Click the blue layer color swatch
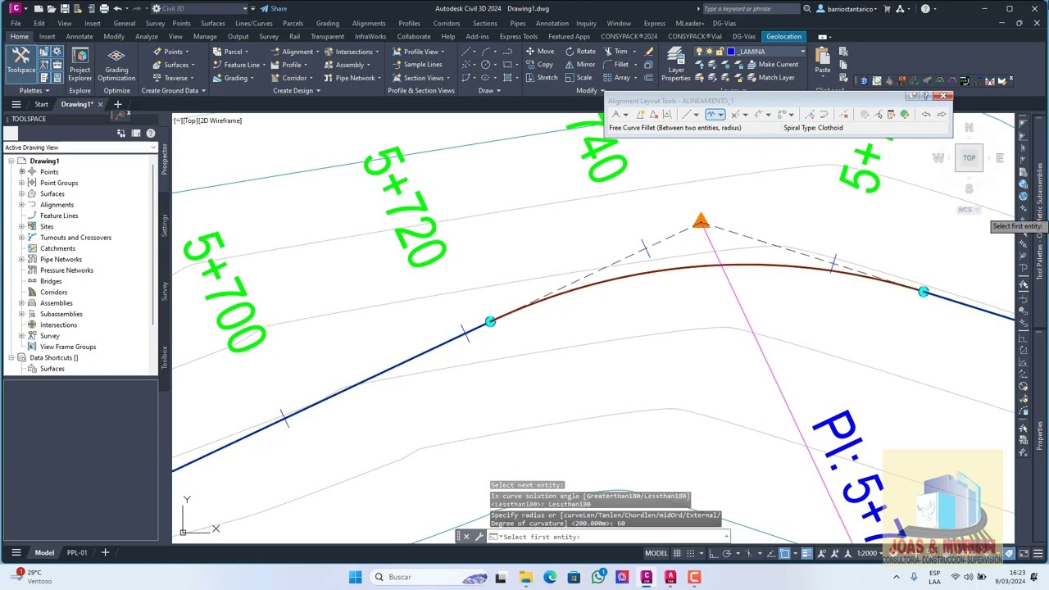Screen dimensions: 1049x590 tap(730, 52)
